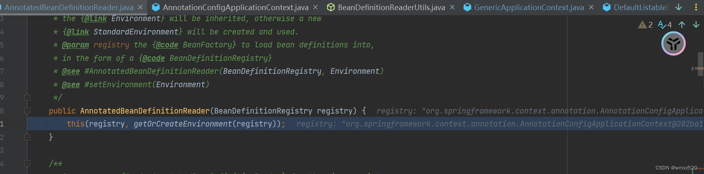Image resolution: width=704 pixels, height=174 pixels.
Task: Click the @param tag in the Javadoc
Action: (76, 45)
